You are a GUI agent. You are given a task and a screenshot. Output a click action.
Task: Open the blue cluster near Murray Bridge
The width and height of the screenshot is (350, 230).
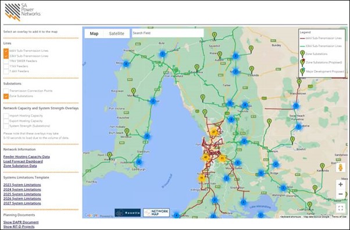261,173
